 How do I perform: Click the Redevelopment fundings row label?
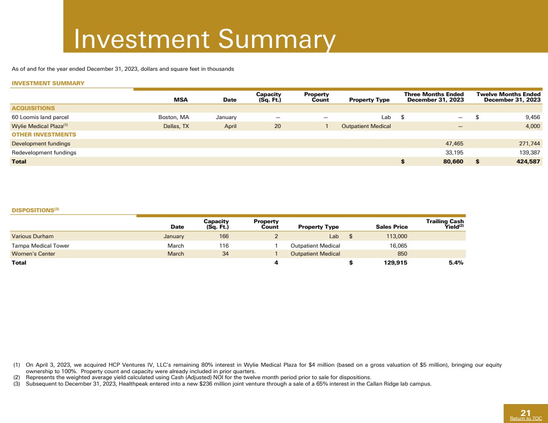pyautogui.click(x=44, y=152)
